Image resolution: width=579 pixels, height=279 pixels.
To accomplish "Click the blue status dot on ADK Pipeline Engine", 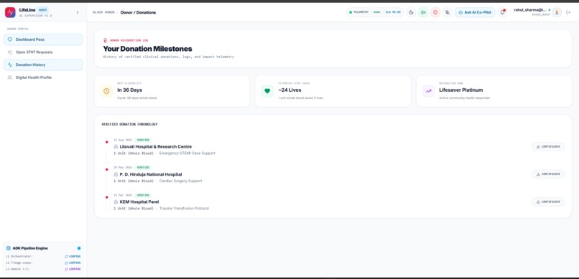I will [79, 248].
